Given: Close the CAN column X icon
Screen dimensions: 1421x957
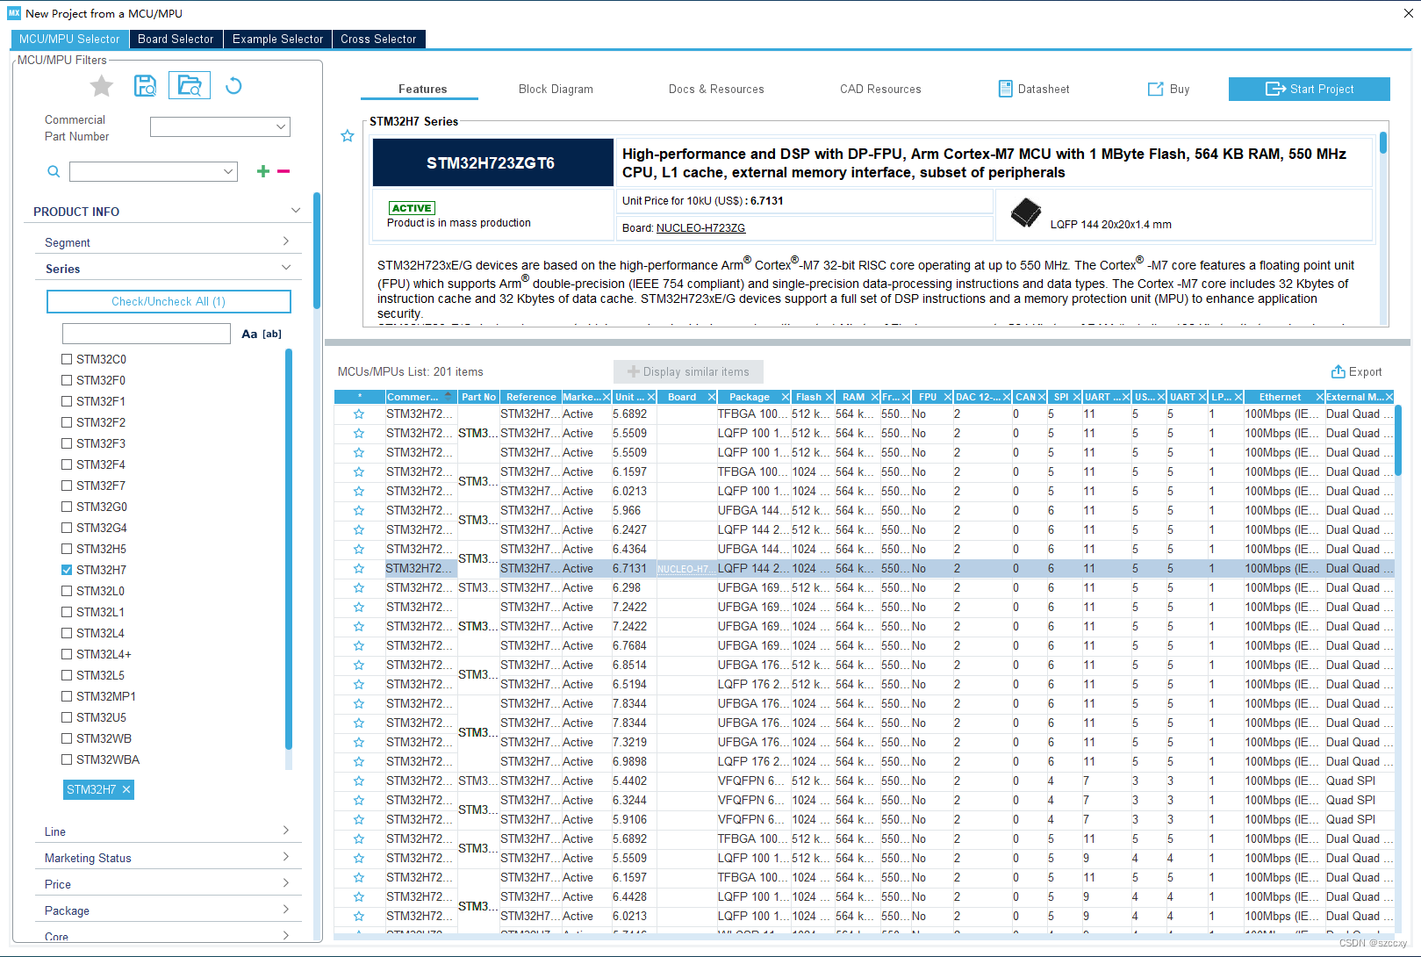Looking at the screenshot, I should click(1042, 397).
